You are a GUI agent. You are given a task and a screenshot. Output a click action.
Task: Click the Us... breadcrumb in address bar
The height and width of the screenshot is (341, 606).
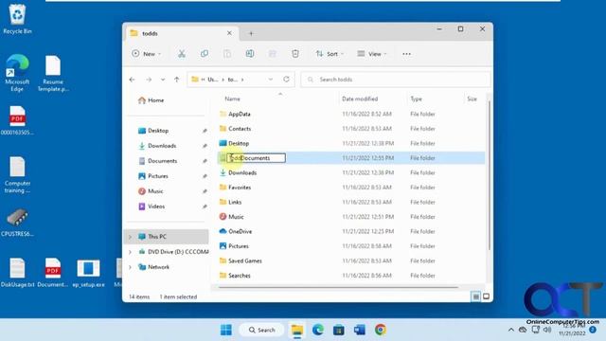click(213, 80)
